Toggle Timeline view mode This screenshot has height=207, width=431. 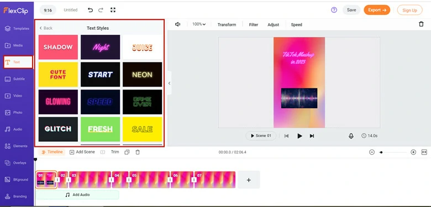pyautogui.click(x=52, y=152)
